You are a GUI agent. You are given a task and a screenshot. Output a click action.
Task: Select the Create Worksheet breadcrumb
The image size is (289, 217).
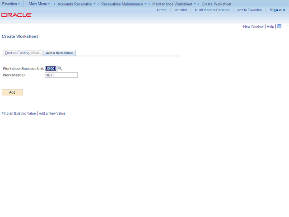pyautogui.click(x=216, y=4)
